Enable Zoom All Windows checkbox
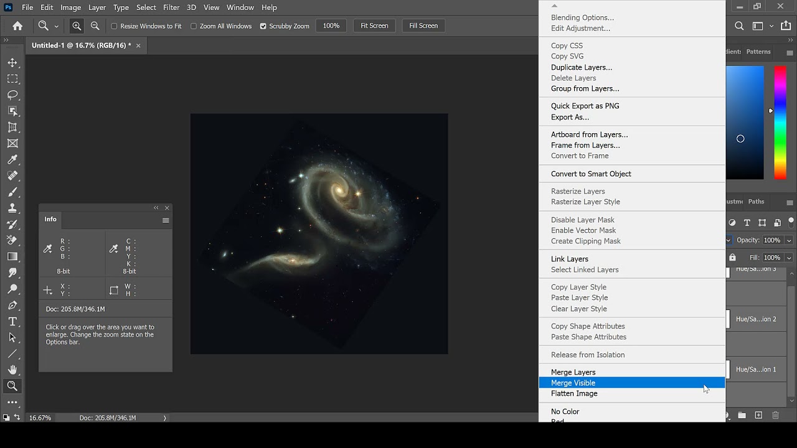The width and height of the screenshot is (797, 448). 194,26
